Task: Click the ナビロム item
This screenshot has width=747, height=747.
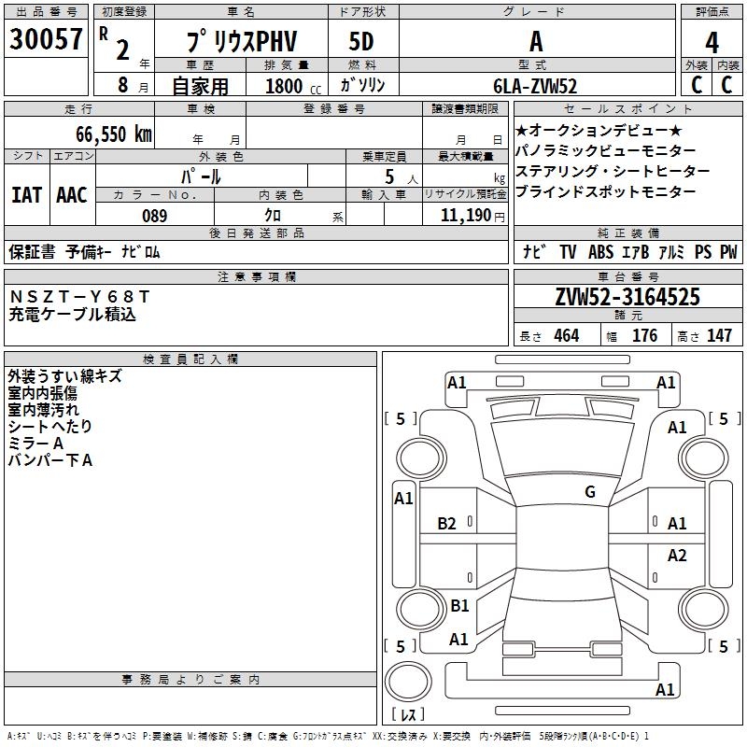Action: (141, 251)
